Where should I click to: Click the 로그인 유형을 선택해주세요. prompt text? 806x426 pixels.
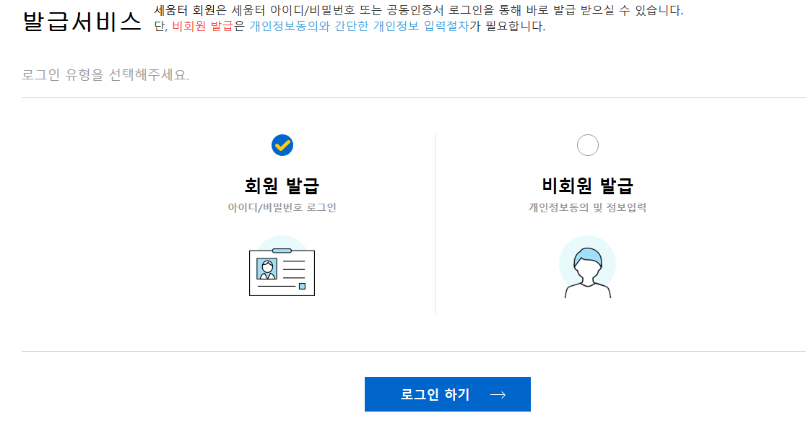click(x=105, y=75)
